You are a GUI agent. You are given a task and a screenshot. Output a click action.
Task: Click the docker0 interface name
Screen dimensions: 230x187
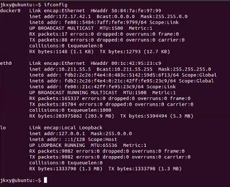point(11,10)
